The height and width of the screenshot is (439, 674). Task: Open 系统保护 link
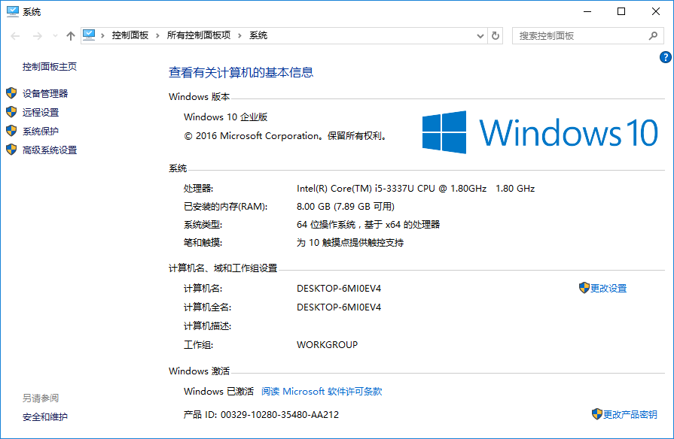(x=41, y=132)
